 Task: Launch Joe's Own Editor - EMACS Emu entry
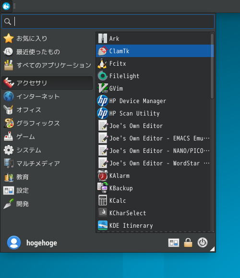(153, 138)
